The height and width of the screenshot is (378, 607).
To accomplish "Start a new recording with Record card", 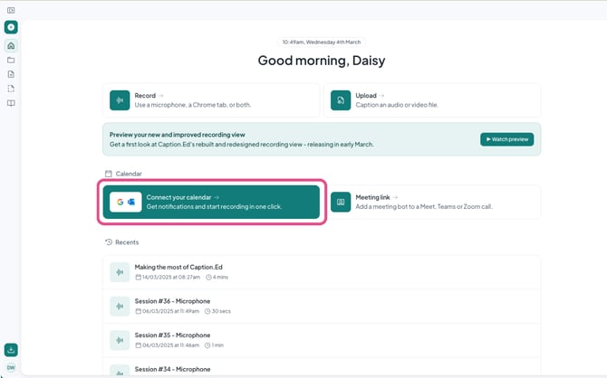I will point(211,100).
